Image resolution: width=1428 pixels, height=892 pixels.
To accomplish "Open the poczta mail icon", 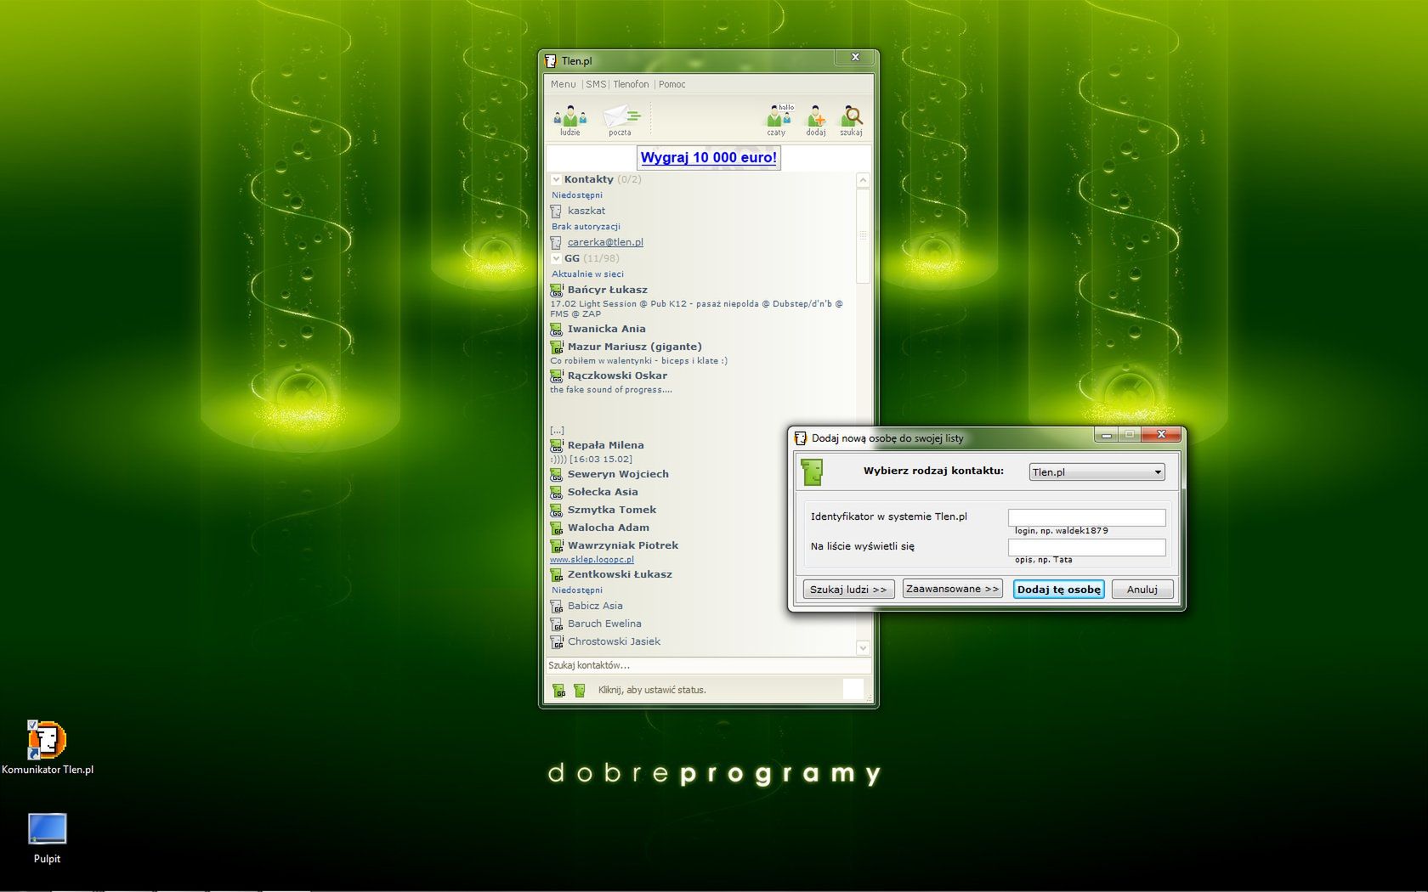I will [x=620, y=120].
